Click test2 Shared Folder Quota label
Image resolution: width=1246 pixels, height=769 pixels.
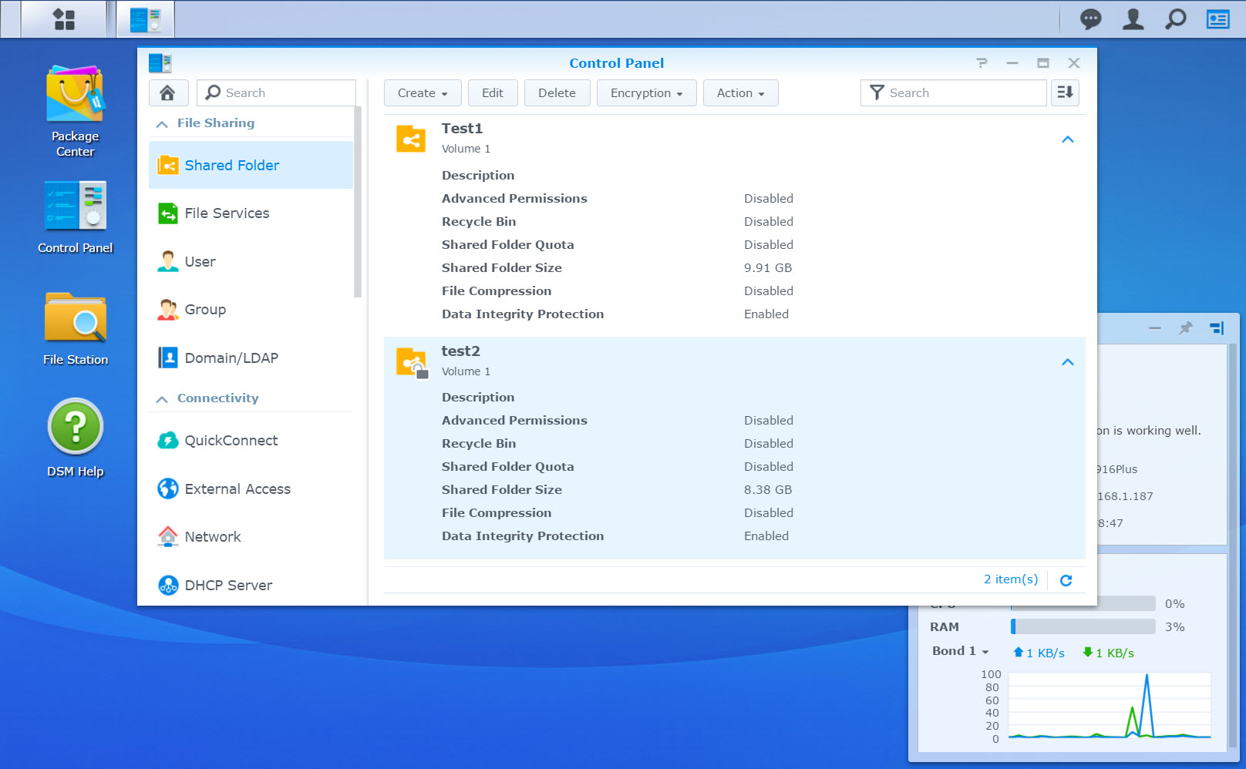pyautogui.click(x=507, y=467)
